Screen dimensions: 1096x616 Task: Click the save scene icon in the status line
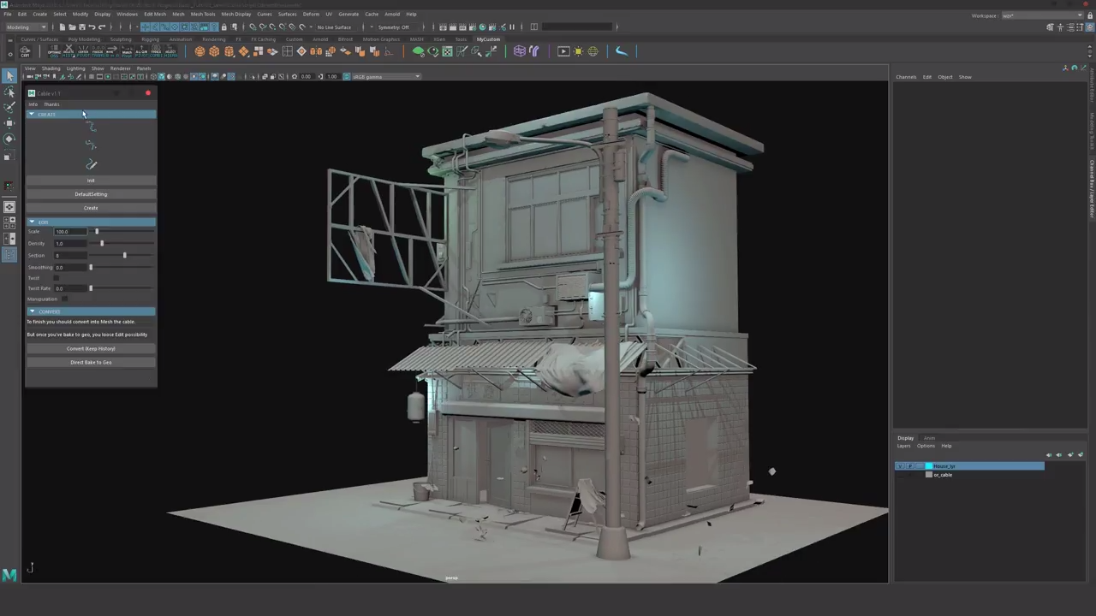click(x=80, y=27)
